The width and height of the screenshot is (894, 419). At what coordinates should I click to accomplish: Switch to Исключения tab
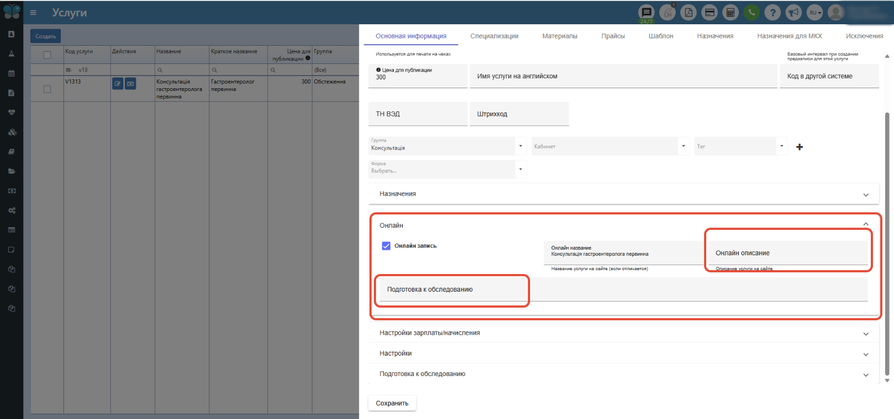coord(864,36)
